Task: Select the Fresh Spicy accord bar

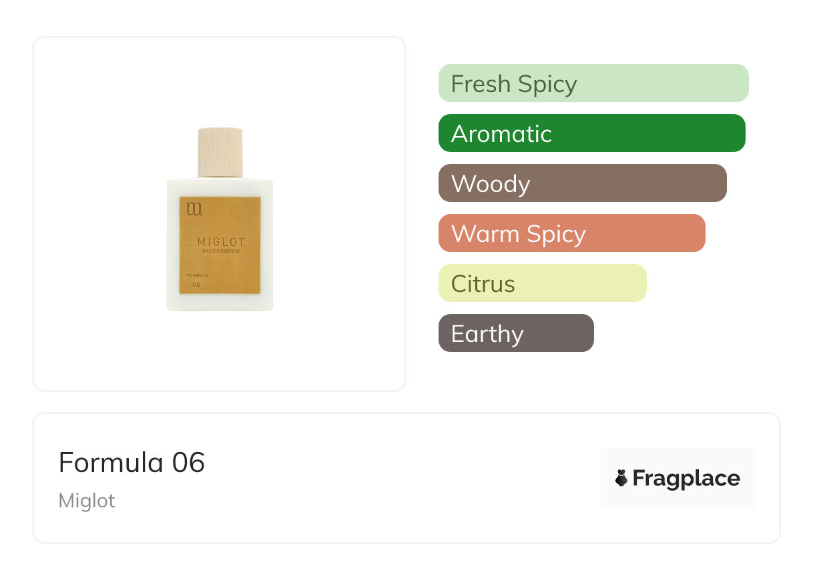Action: click(x=593, y=83)
